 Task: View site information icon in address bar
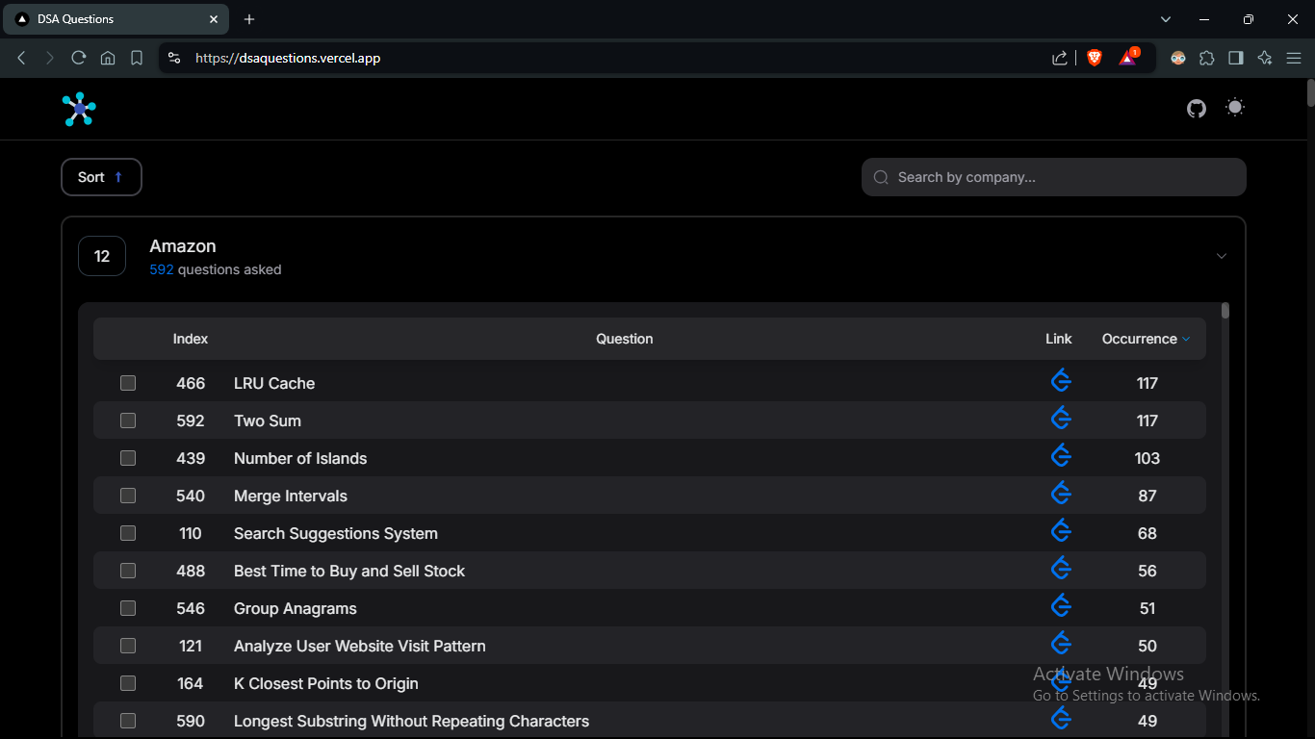click(173, 58)
